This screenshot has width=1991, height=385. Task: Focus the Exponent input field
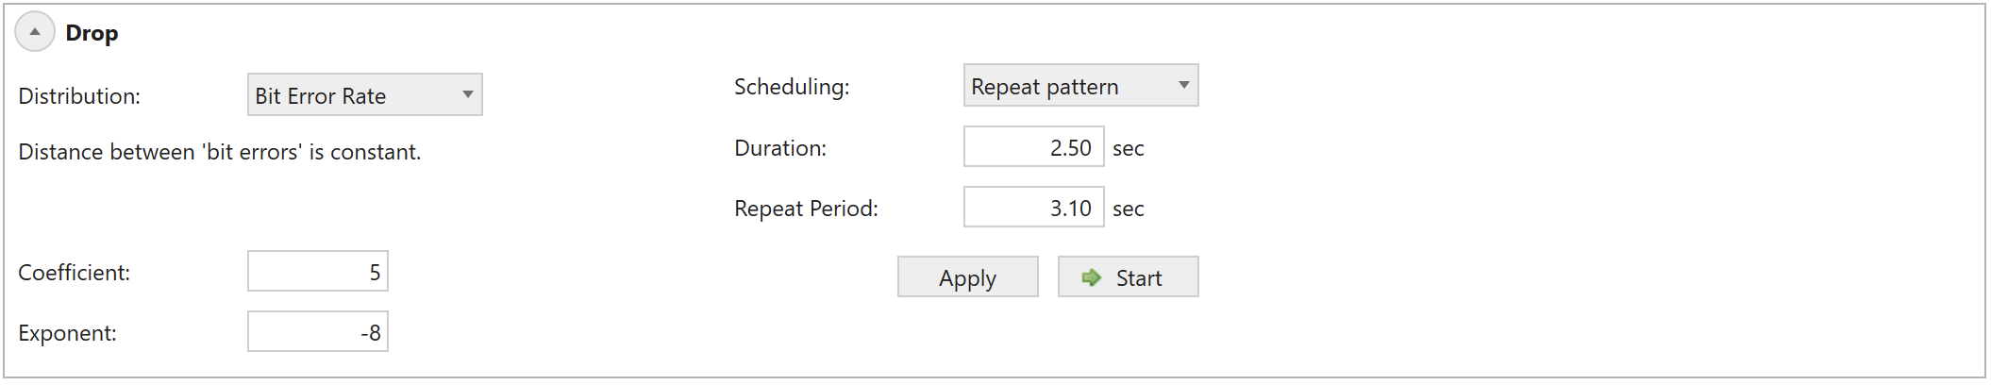pyautogui.click(x=318, y=331)
